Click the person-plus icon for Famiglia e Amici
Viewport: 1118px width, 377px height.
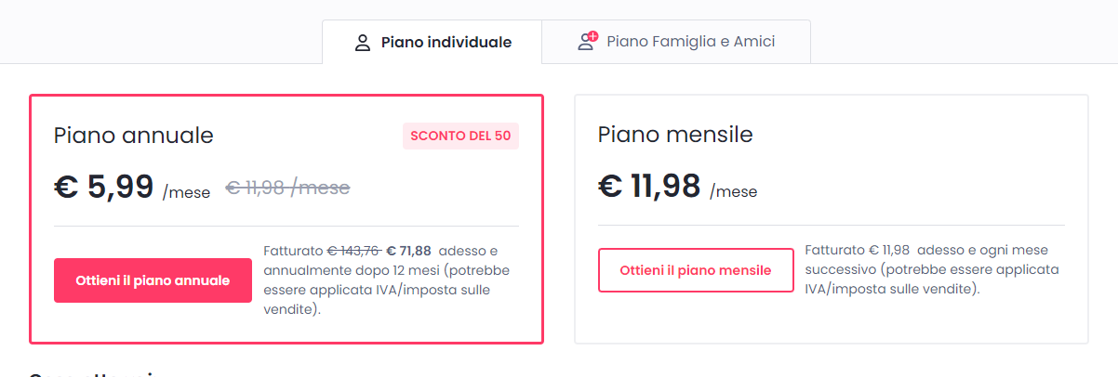[x=587, y=42]
